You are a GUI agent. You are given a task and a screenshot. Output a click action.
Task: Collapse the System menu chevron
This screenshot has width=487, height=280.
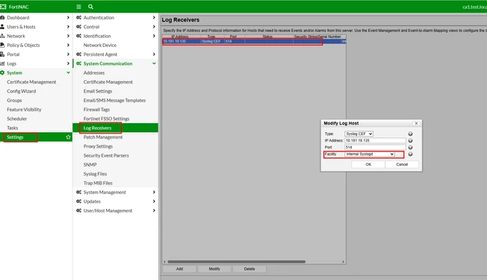coord(68,72)
